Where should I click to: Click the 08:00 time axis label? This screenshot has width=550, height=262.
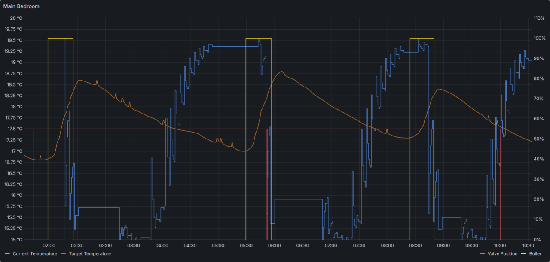pyautogui.click(x=387, y=246)
